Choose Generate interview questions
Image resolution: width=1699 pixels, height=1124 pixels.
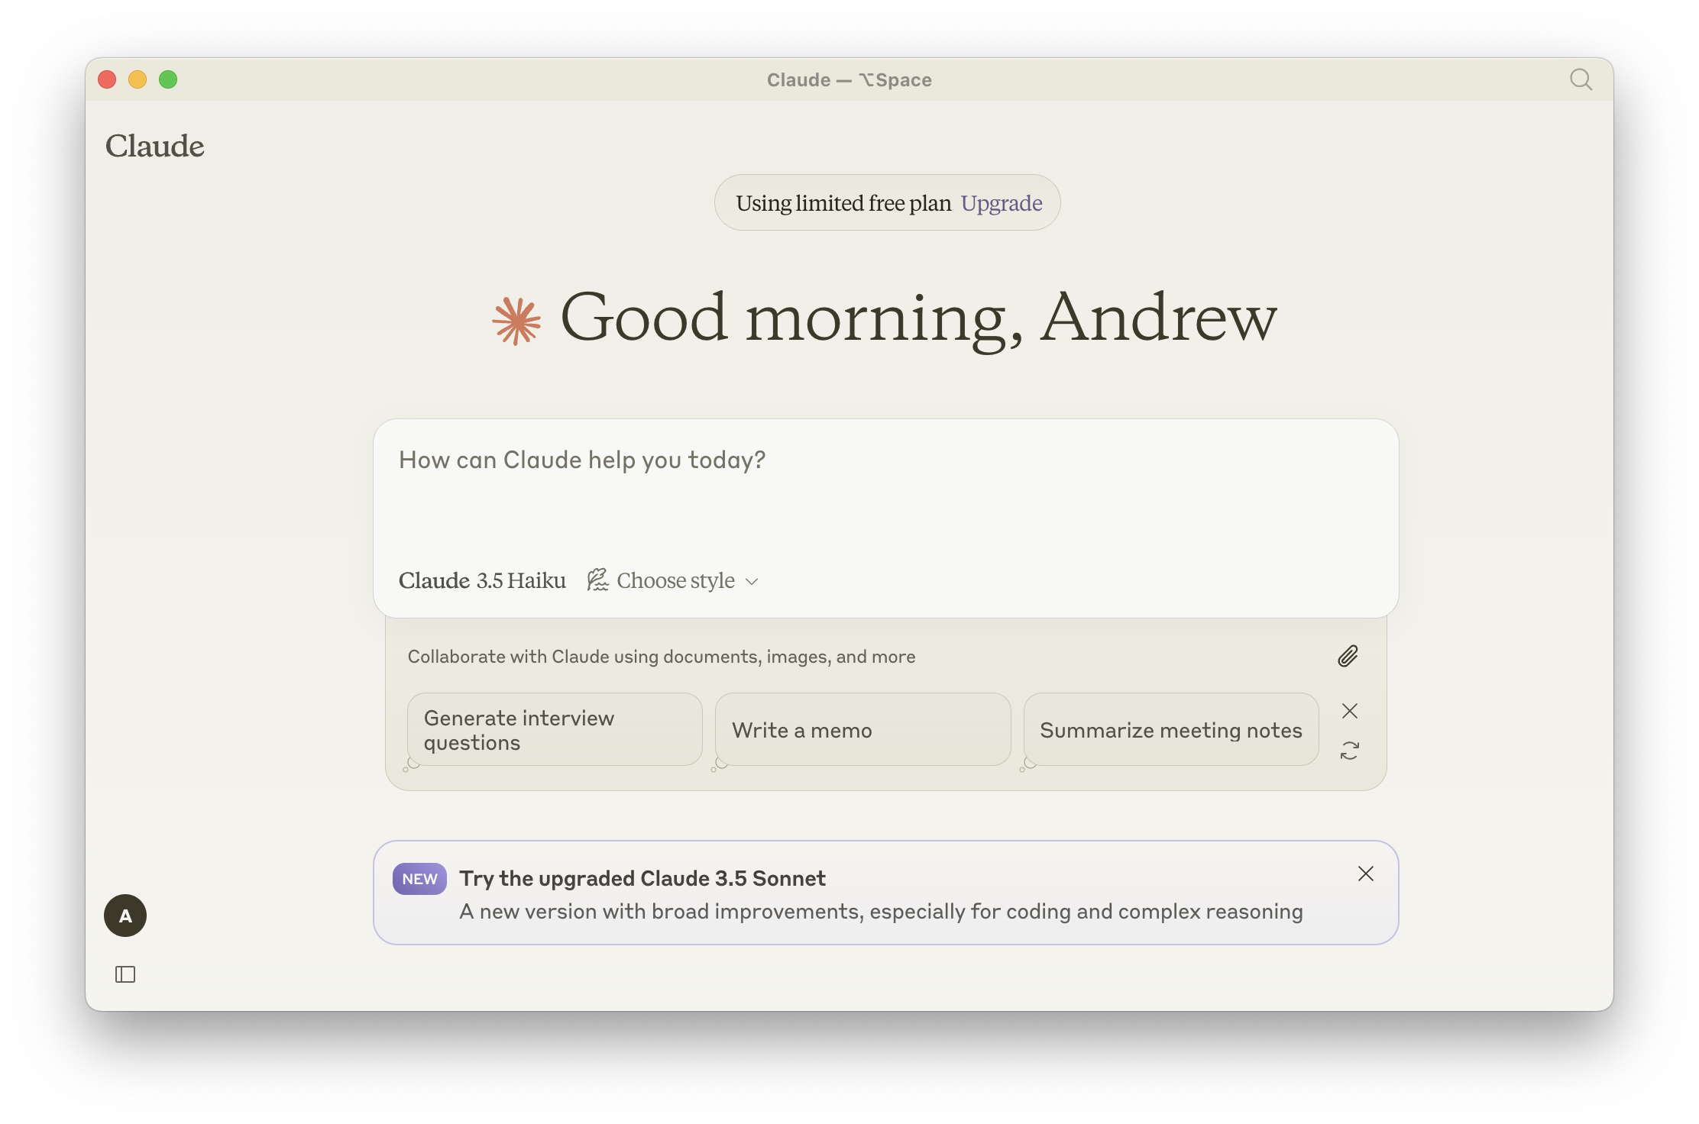pos(554,730)
